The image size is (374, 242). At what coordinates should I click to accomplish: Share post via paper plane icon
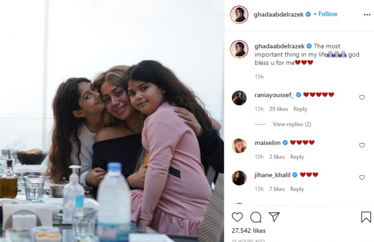pyautogui.click(x=274, y=217)
